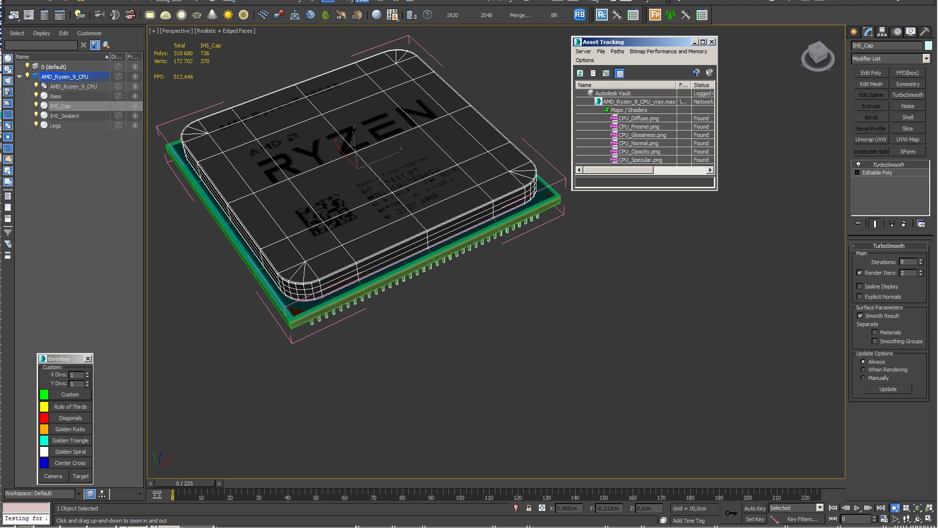Click the green trees Forest icon
Image resolution: width=938 pixels, height=528 pixels.
pos(670,15)
